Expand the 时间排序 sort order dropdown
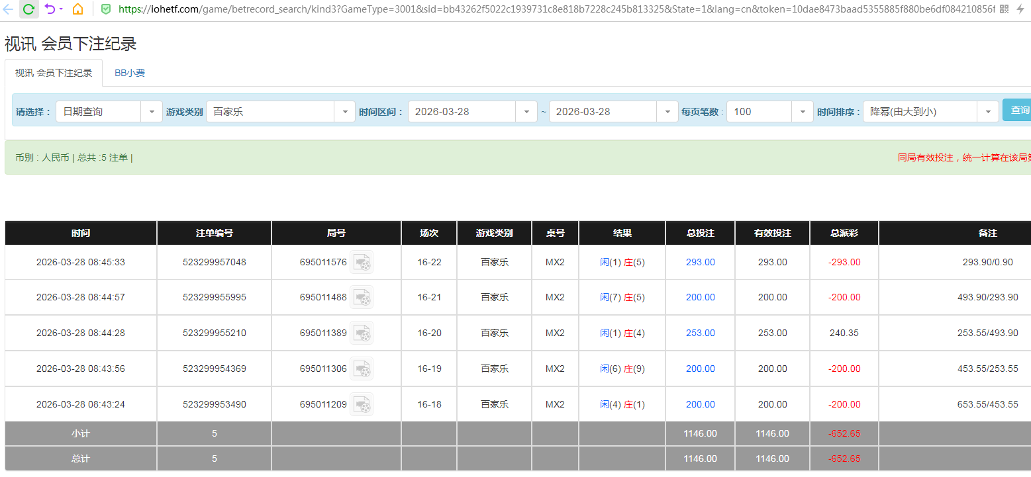Image resolution: width=1031 pixels, height=477 pixels. 987,111
